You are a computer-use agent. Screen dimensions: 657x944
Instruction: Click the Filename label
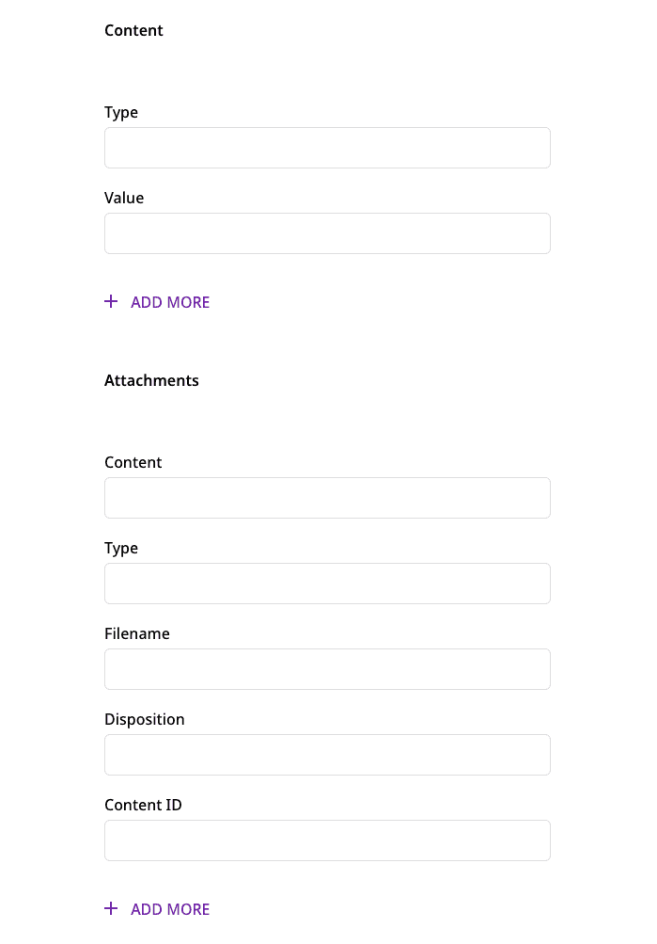(137, 633)
